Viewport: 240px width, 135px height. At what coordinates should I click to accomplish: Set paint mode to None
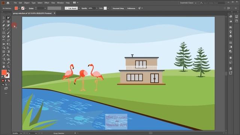point(9,81)
